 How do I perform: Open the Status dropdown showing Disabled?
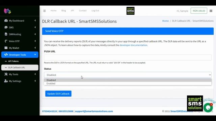(128, 75)
